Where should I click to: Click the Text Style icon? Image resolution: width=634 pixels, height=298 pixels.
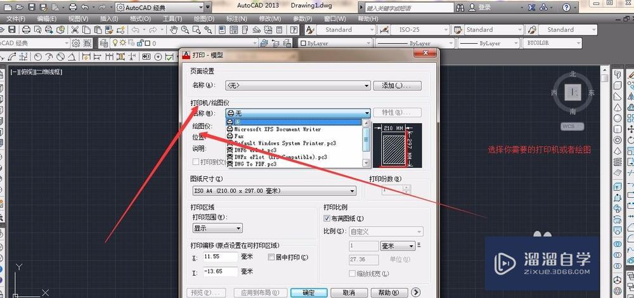[310, 30]
